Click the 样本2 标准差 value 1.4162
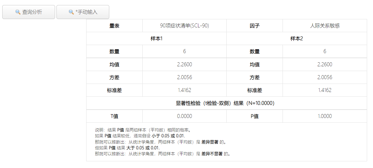 click(x=325, y=90)
